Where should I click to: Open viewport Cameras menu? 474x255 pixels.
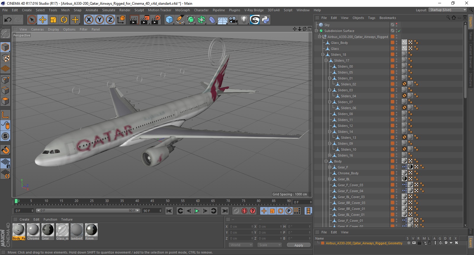(37, 29)
